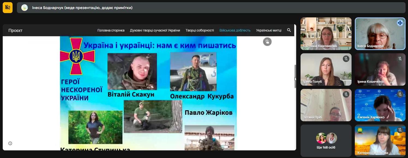Viewport: 408px width, 158px height.
Task: Click the round gray icon over the slide
Action: [x=267, y=42]
